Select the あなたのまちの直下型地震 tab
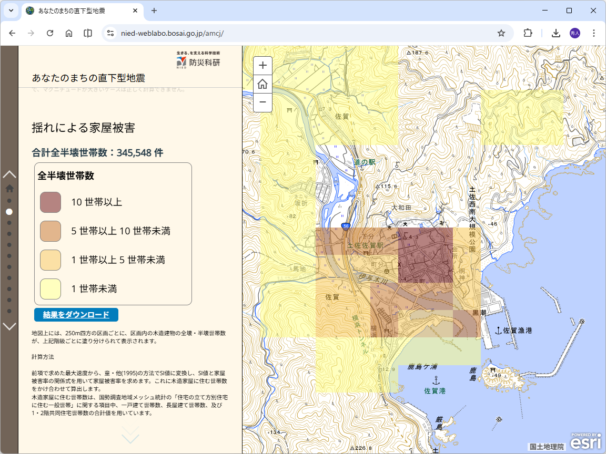The width and height of the screenshot is (606, 454). (82, 11)
